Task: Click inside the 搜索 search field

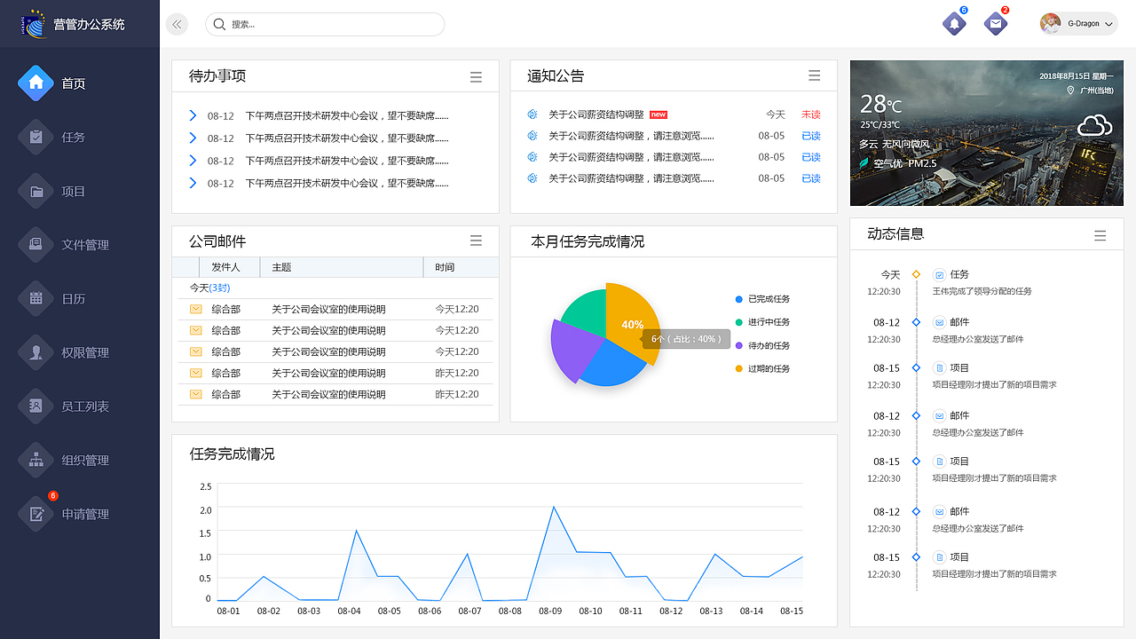Action: pyautogui.click(x=324, y=24)
